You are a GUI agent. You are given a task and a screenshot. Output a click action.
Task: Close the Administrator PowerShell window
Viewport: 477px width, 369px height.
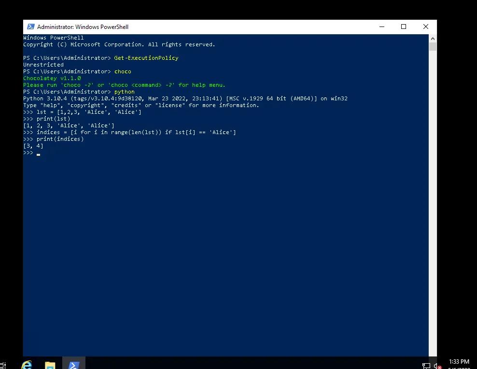click(426, 27)
